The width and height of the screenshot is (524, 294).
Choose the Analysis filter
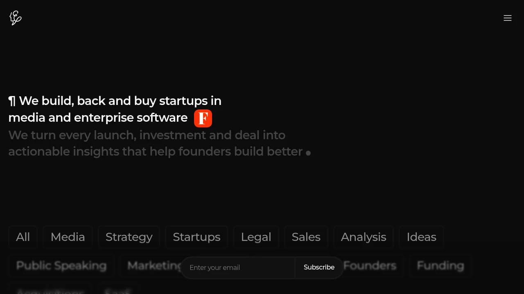tap(364, 237)
